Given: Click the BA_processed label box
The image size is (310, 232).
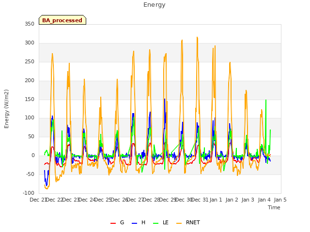Looking at the screenshot, I should pyautogui.click(x=62, y=20).
